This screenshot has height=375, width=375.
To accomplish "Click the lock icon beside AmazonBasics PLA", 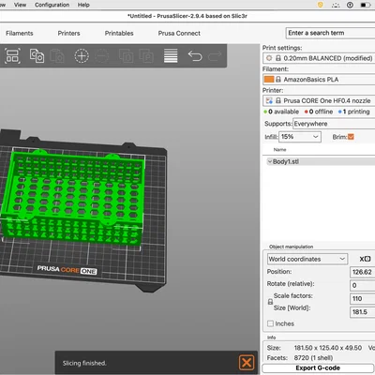I will [278, 80].
